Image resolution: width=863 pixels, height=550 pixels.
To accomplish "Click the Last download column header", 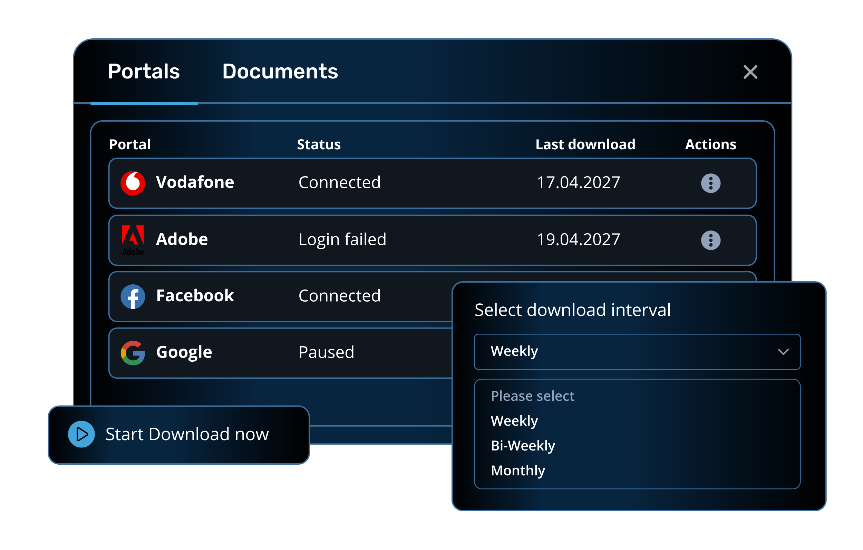I will click(585, 145).
